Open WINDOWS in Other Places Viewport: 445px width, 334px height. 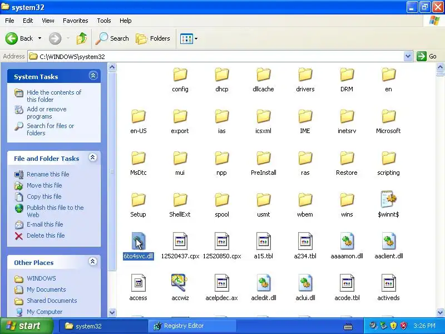coord(41,278)
